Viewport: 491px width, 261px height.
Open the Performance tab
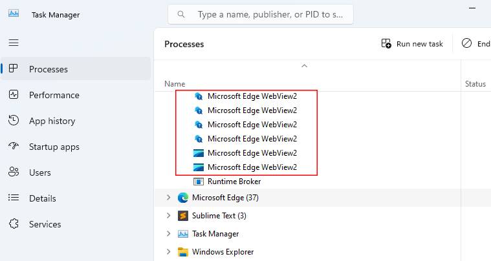[54, 95]
